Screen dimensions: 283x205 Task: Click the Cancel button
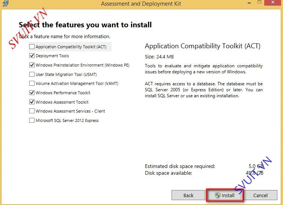[x=260, y=195]
